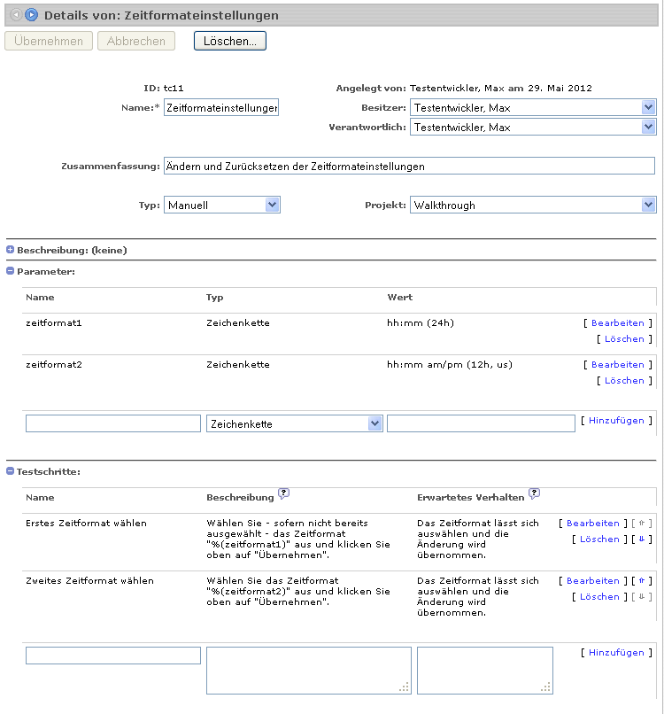The height and width of the screenshot is (714, 664).
Task: Open help icon beside Erwartetes Verhalten header
Action: tap(534, 493)
